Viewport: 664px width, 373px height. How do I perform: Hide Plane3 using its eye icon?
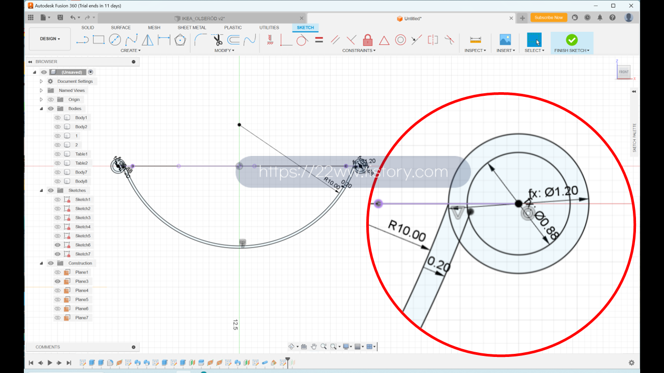point(58,281)
